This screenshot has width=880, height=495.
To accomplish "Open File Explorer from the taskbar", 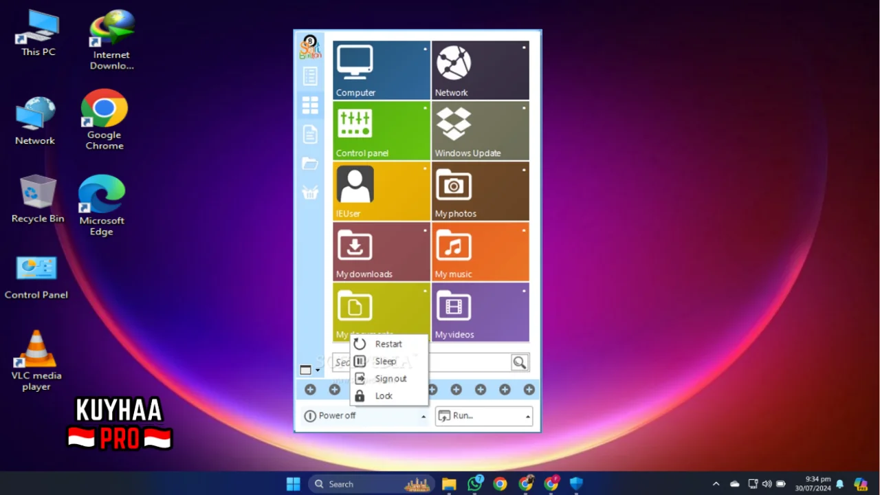I will (449, 484).
